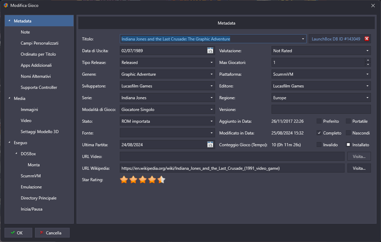This screenshot has width=381, height=242.
Task: Toggle the Preferito checkbox
Action: tap(319, 121)
